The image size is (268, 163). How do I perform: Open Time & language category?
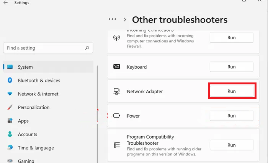48,148
